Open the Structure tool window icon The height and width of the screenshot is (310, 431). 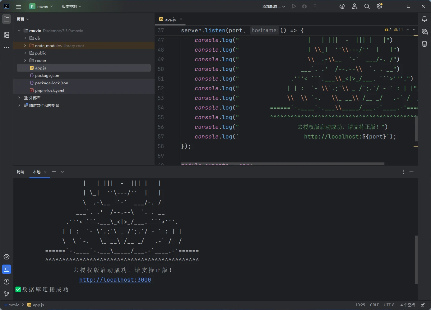pyautogui.click(x=7, y=35)
